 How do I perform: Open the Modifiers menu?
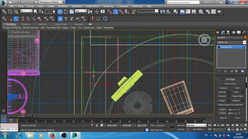[x=63, y=6]
